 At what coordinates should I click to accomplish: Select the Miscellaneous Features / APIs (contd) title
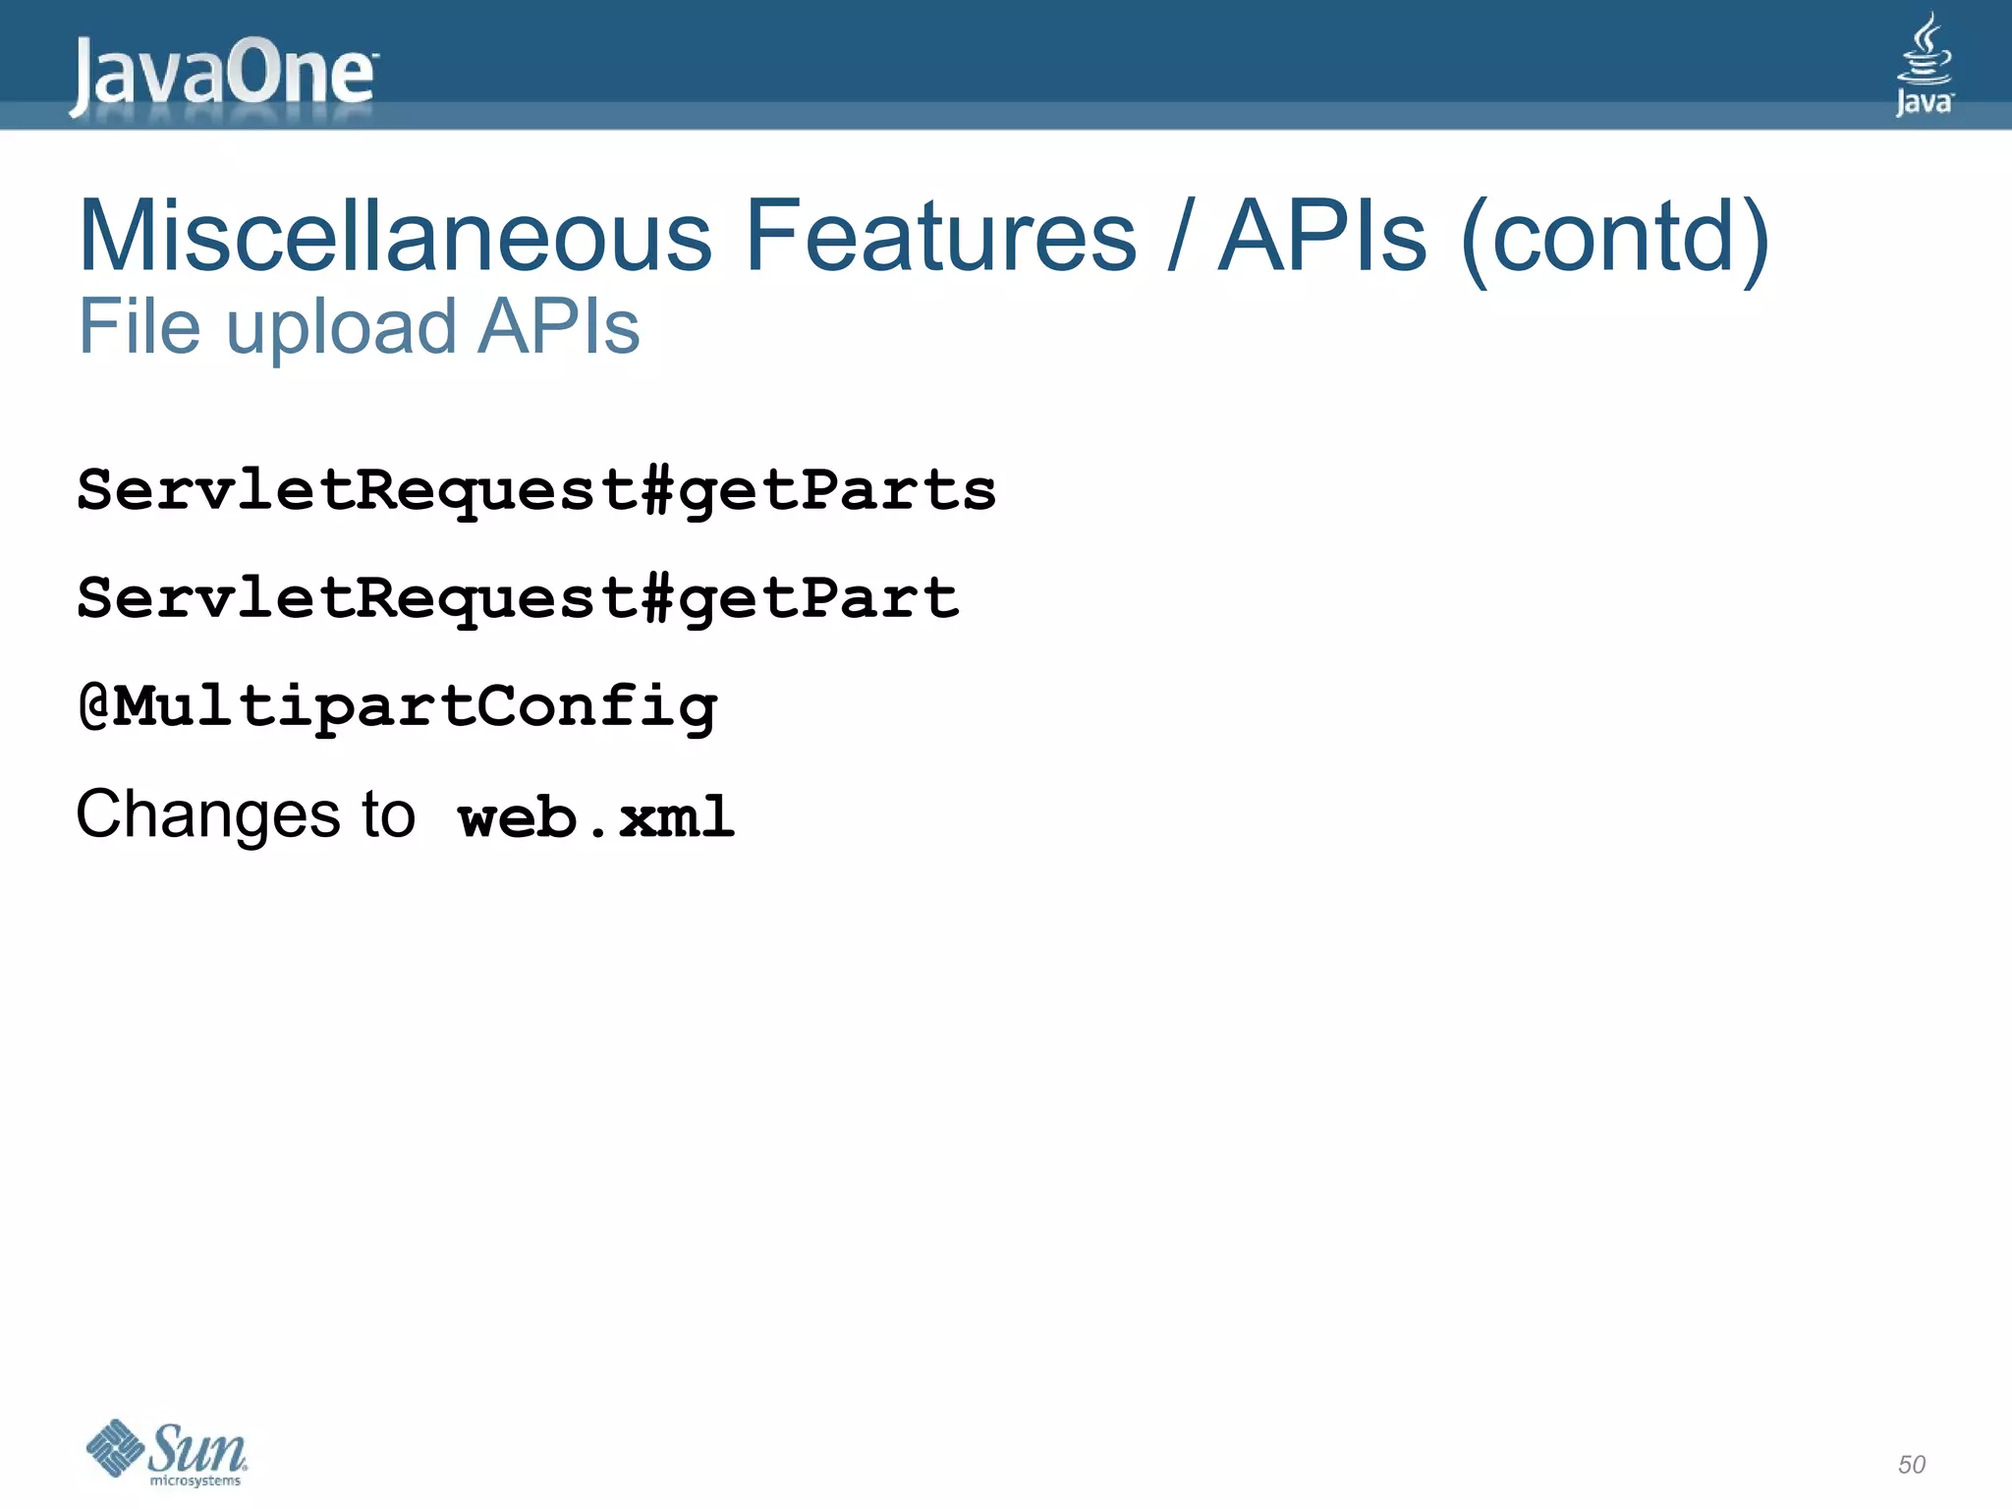923,237
